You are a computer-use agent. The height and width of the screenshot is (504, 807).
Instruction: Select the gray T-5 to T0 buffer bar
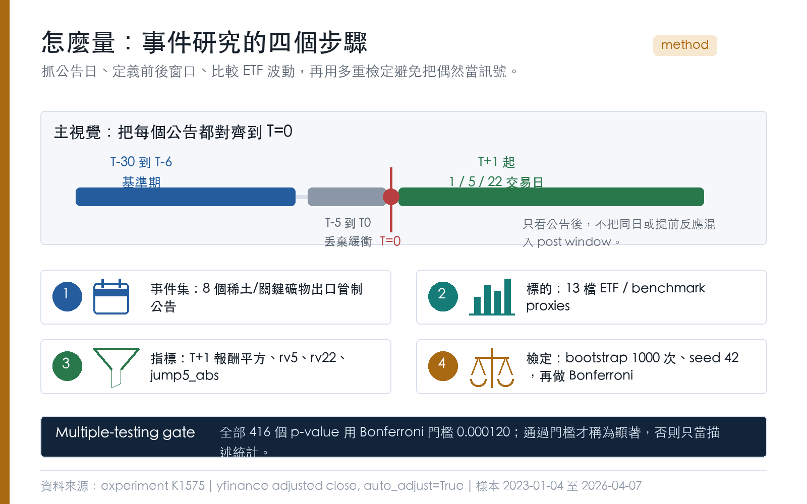[347, 197]
